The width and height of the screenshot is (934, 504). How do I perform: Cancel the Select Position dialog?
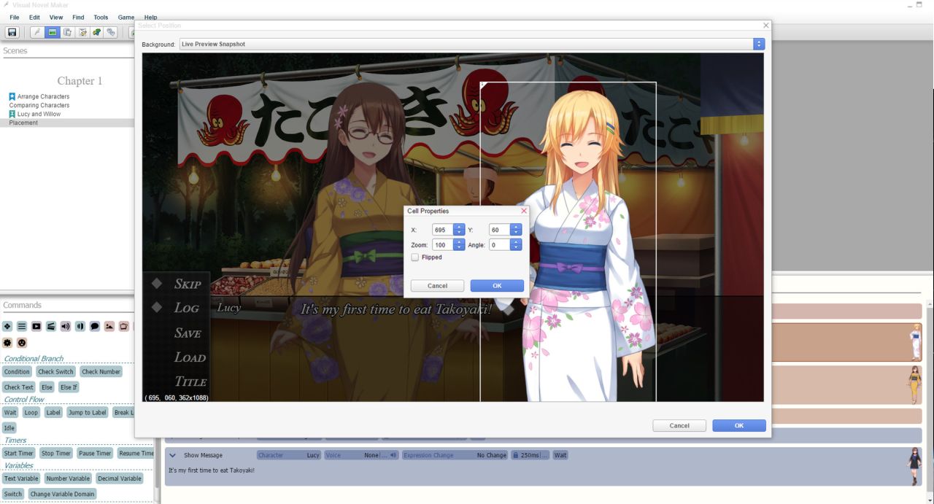coord(679,425)
